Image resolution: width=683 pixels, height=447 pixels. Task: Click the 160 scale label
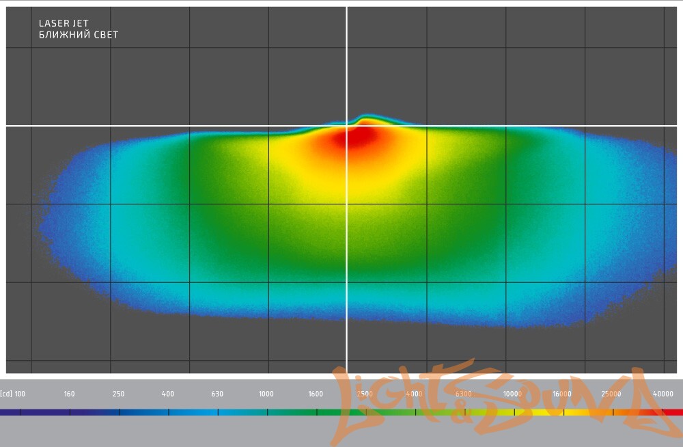tap(69, 394)
